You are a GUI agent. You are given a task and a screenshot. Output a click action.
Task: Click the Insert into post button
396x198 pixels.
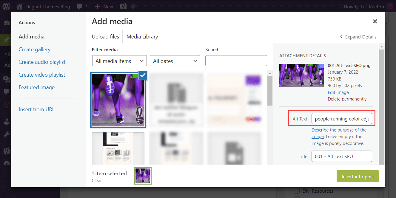click(358, 176)
